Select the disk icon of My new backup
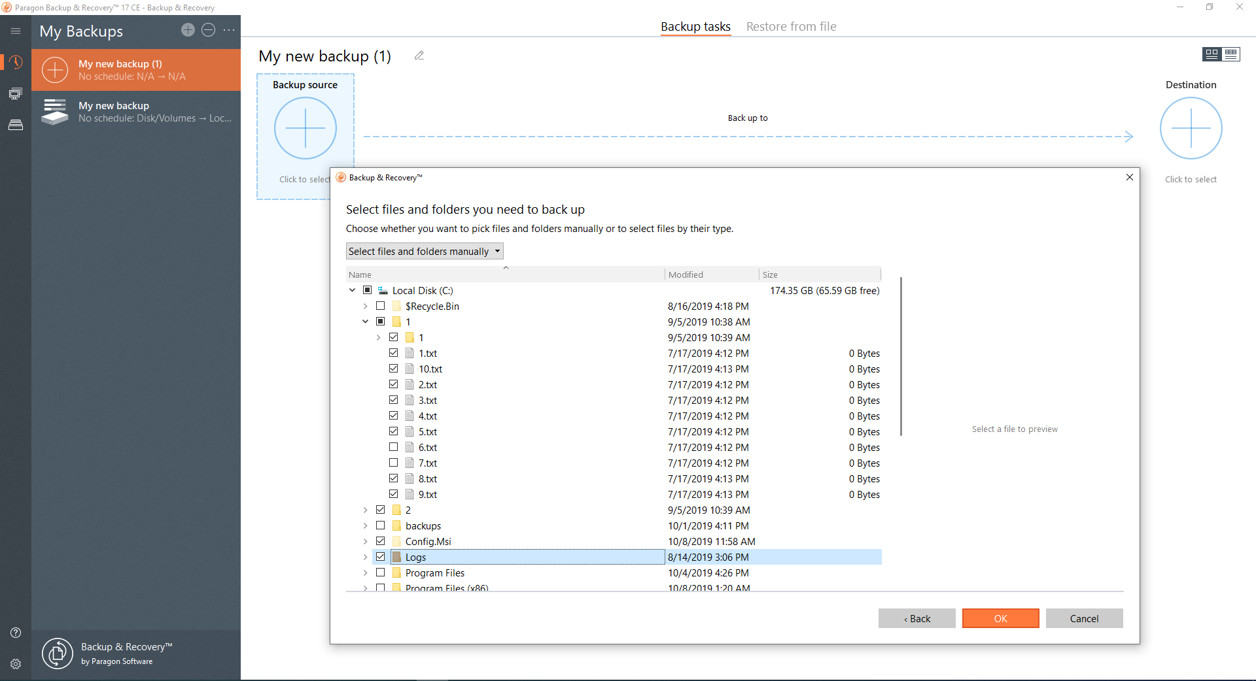This screenshot has height=681, width=1256. point(55,112)
